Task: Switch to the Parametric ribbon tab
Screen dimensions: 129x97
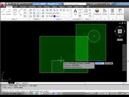Action: (x=32, y=7)
